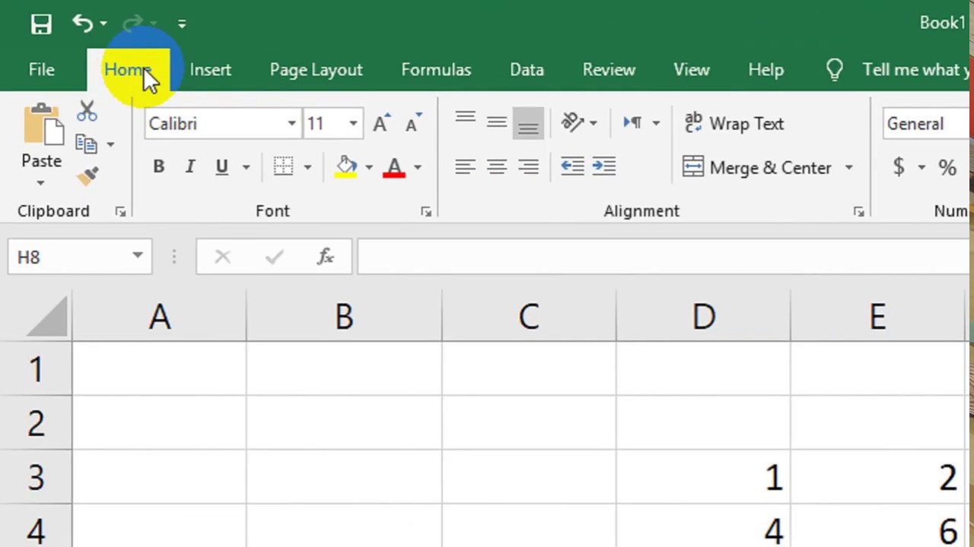974x547 pixels.
Task: Click the Save icon in quick access toolbar
Action: coord(41,24)
